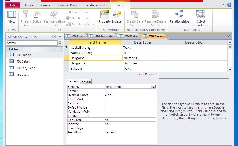Toggle the Property Sheet pane

coord(105,18)
